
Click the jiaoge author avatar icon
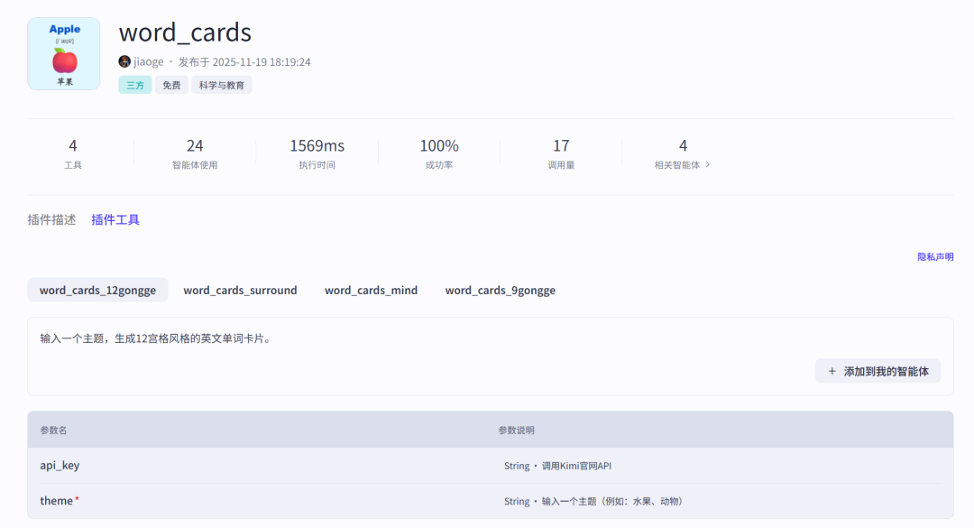124,61
